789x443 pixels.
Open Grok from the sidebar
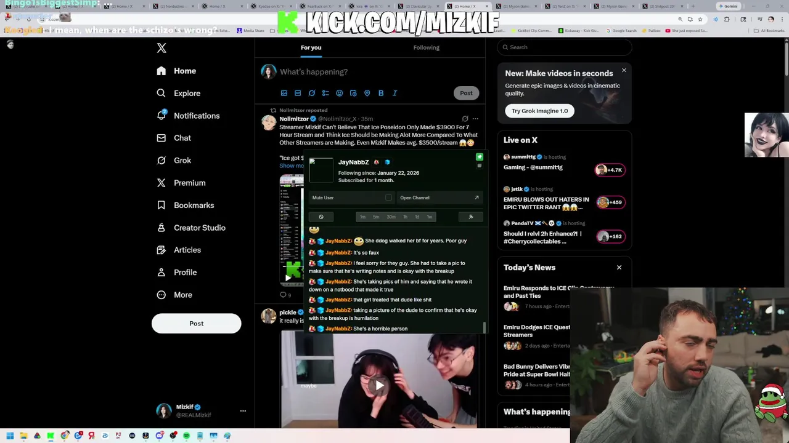174,161
